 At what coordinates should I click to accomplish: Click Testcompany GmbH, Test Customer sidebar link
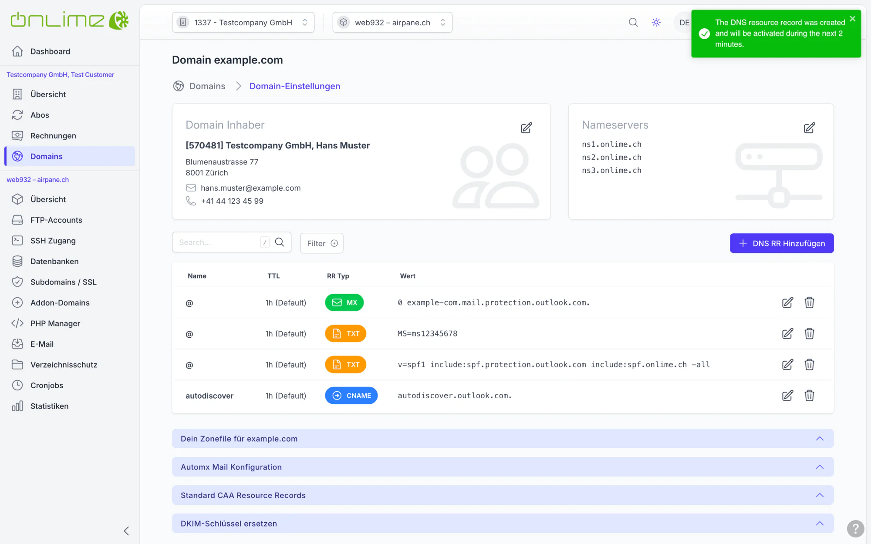tap(61, 74)
